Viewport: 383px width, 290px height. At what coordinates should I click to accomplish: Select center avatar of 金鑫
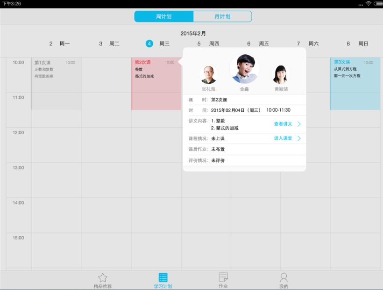(x=244, y=69)
